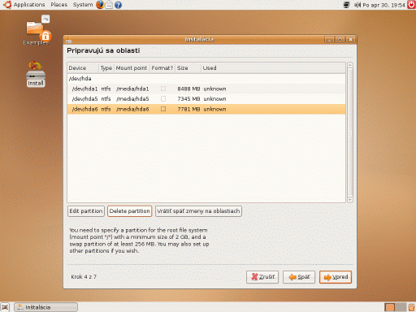Open the Places menu
416x312 pixels.
[58, 5]
